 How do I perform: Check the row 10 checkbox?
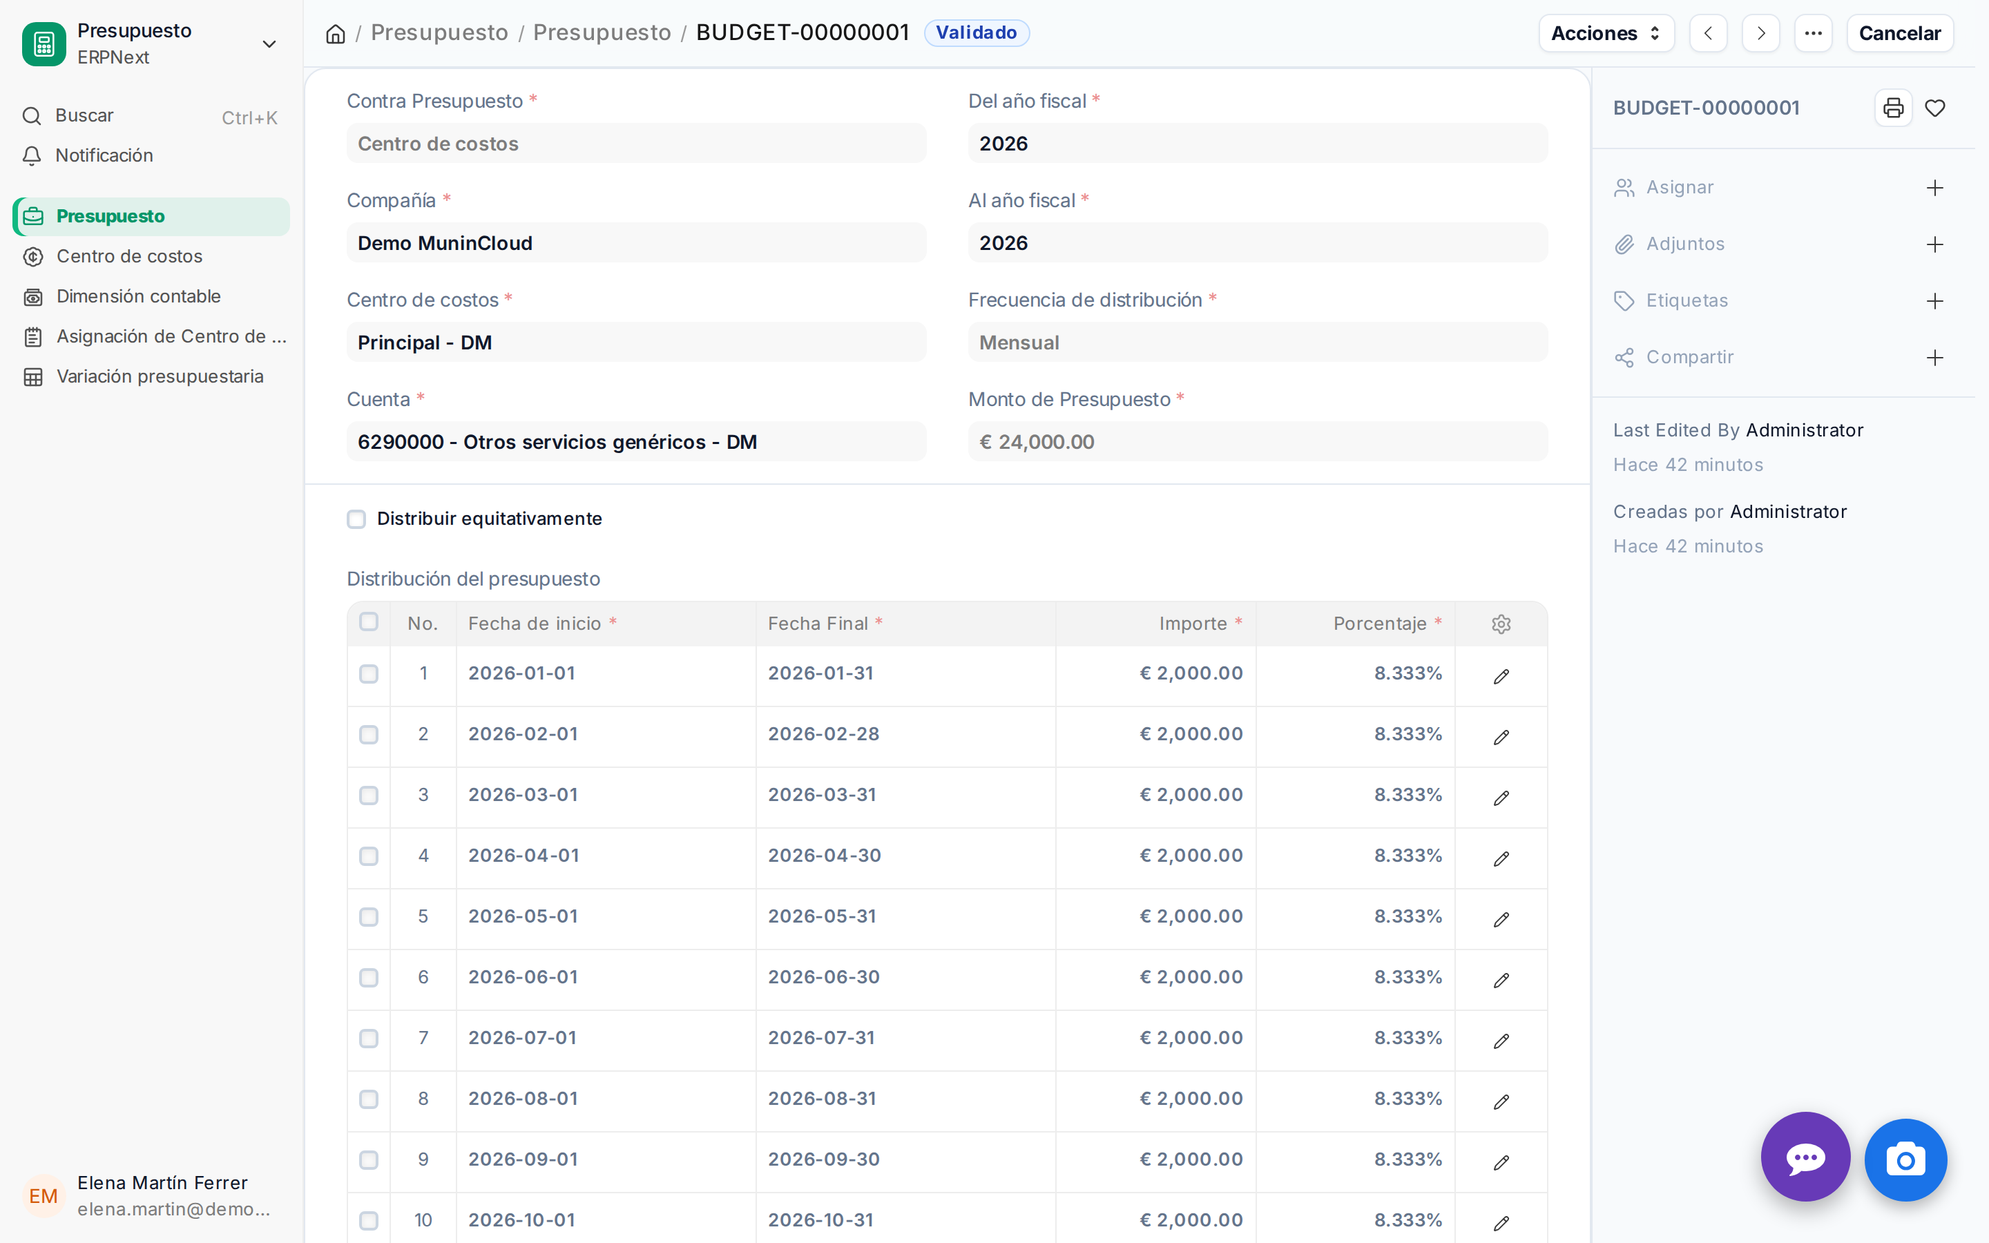click(369, 1221)
